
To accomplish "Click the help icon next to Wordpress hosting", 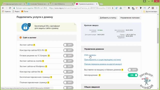I will (46, 66).
